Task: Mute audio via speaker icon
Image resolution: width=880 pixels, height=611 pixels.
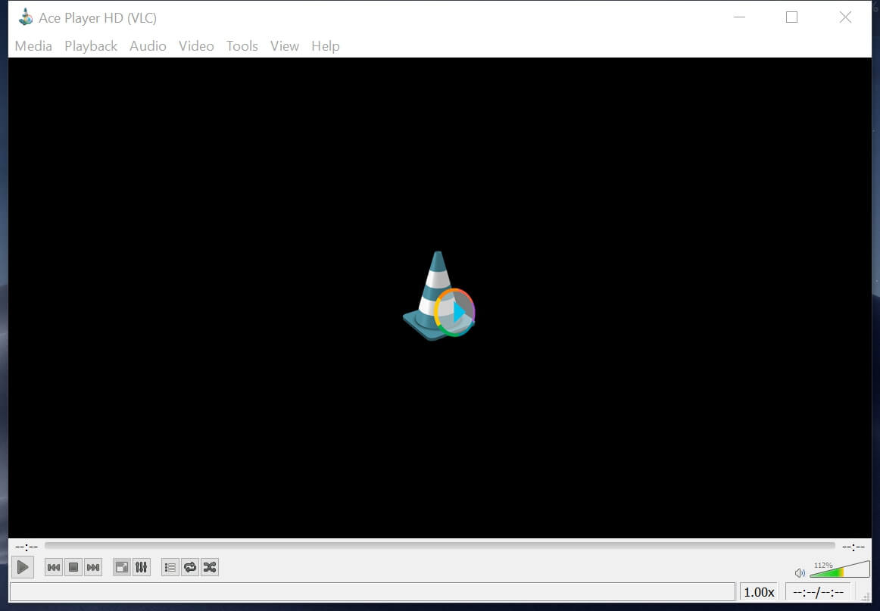Action: pos(800,573)
